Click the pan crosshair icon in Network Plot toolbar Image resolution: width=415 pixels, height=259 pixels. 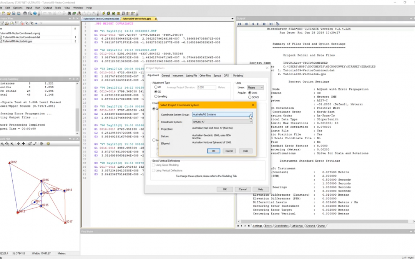click(x=23, y=144)
